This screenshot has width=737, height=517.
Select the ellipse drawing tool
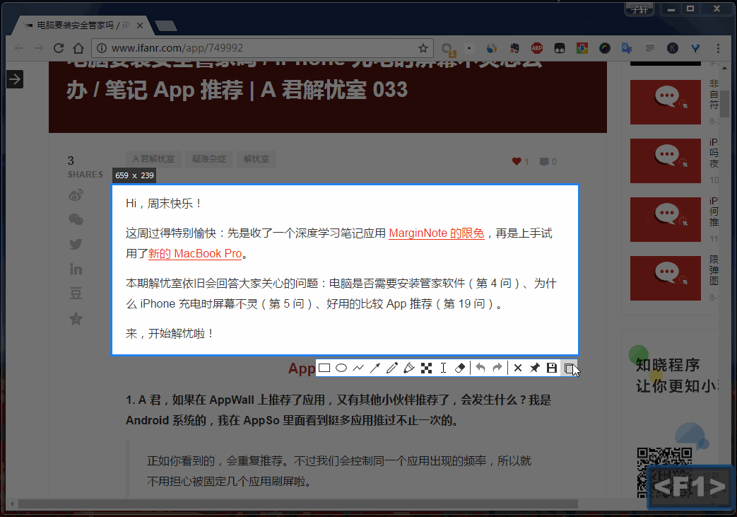[341, 368]
